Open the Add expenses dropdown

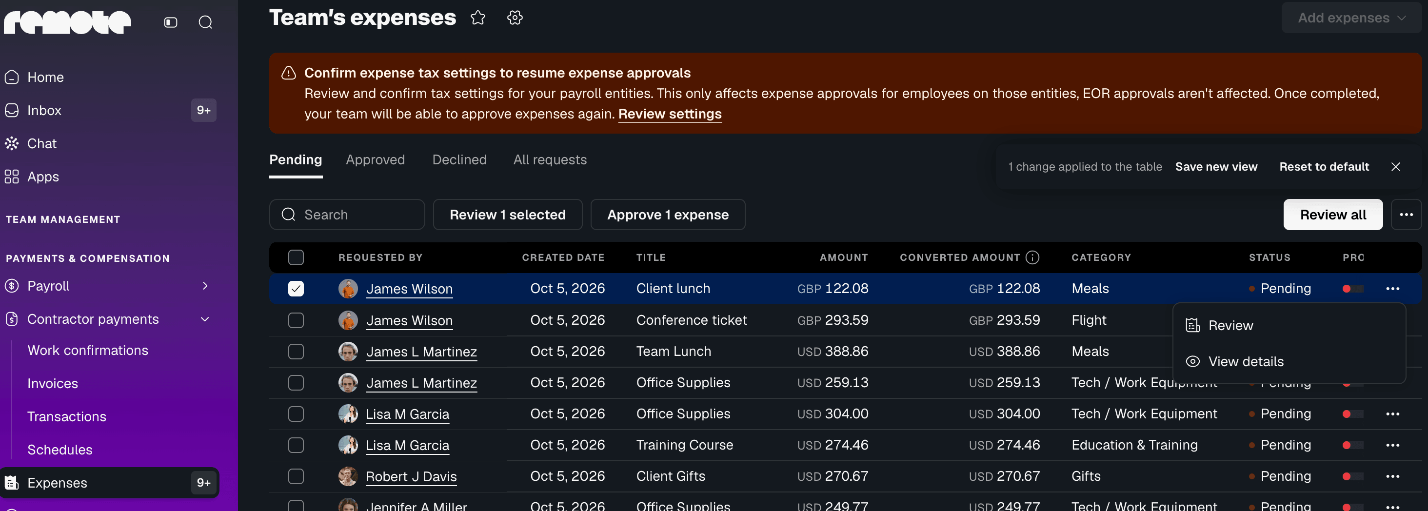coord(1351,18)
